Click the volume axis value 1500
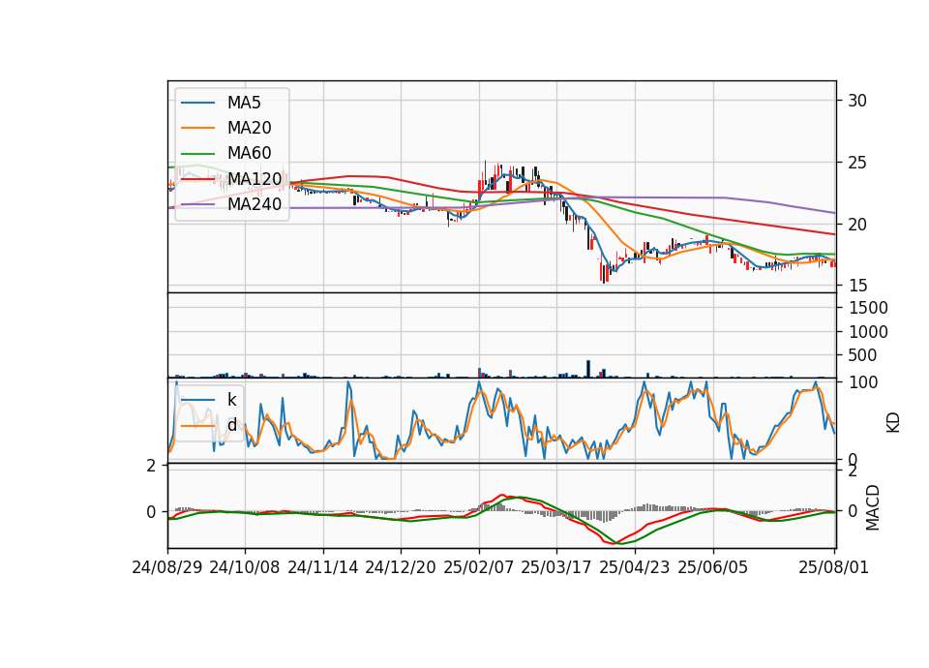 coord(868,308)
